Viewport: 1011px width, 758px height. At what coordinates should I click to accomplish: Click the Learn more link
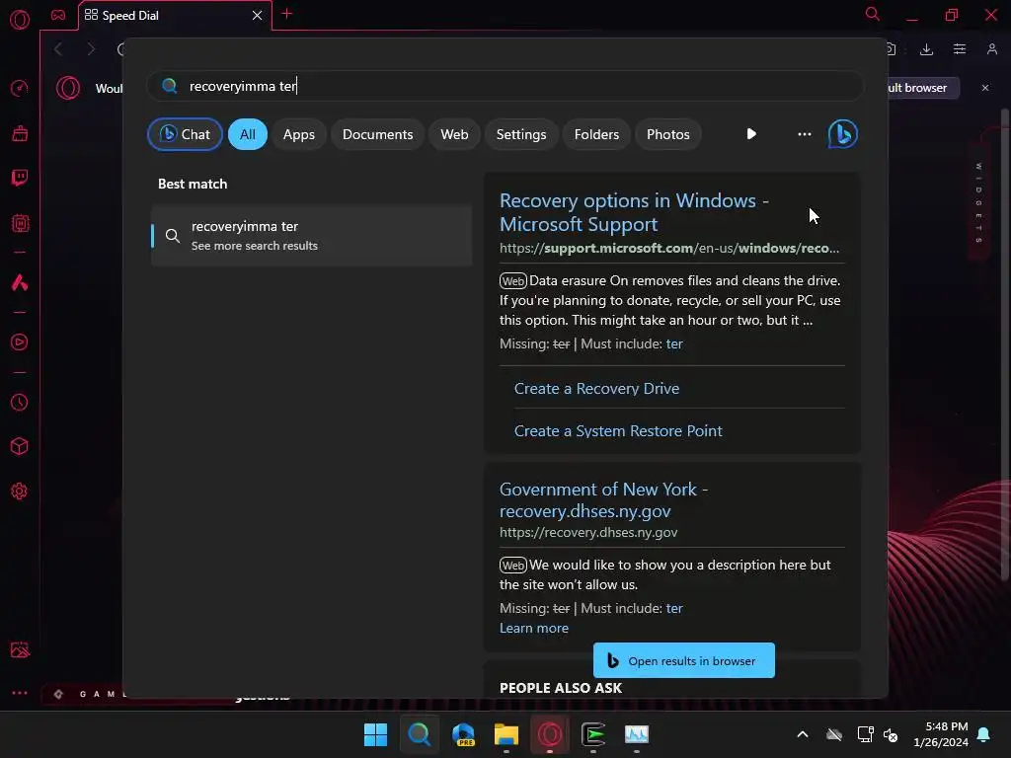(x=534, y=628)
